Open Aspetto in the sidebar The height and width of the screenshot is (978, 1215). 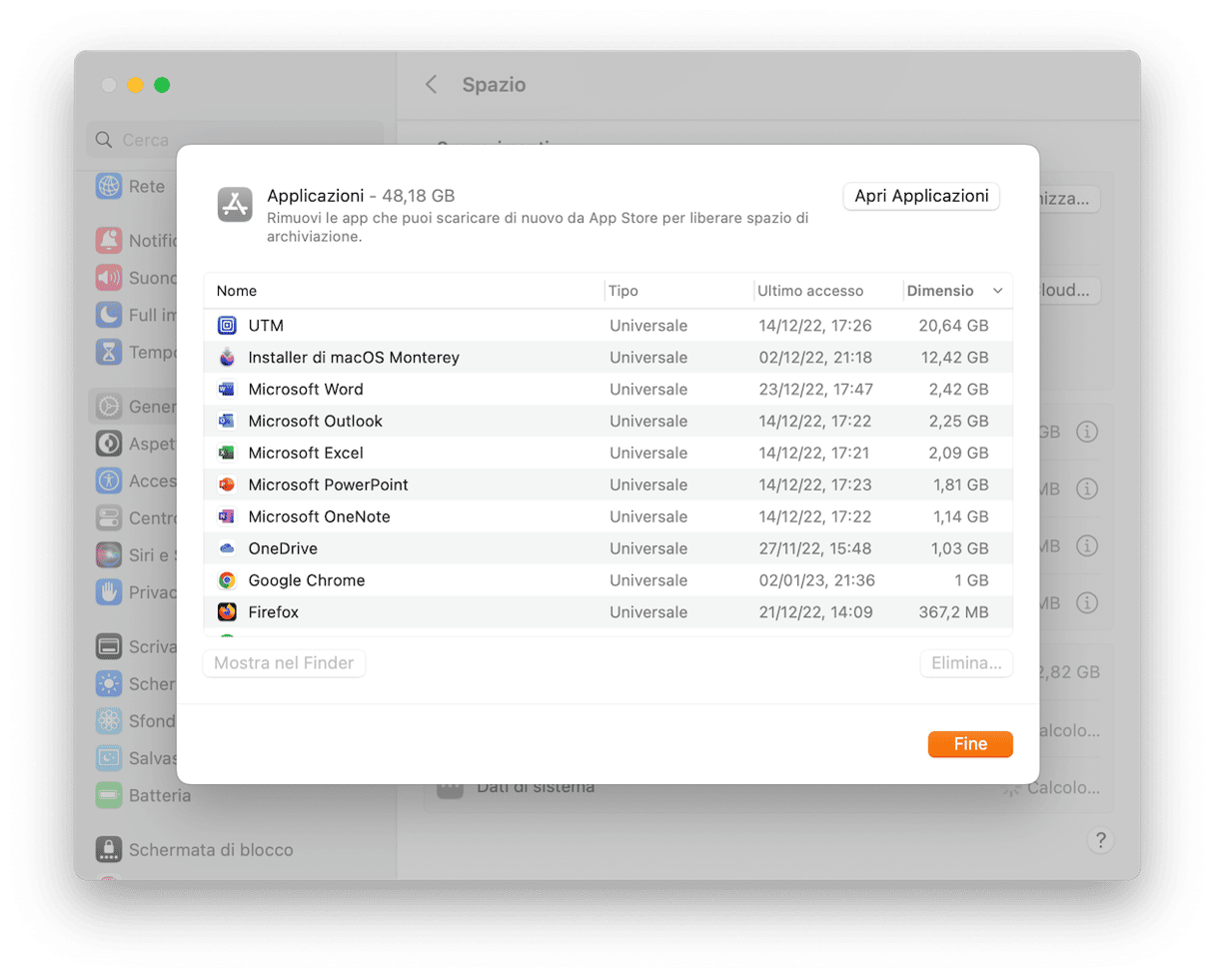[x=136, y=444]
